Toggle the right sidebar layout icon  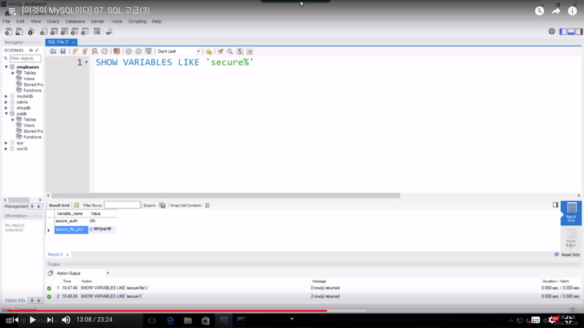579,32
